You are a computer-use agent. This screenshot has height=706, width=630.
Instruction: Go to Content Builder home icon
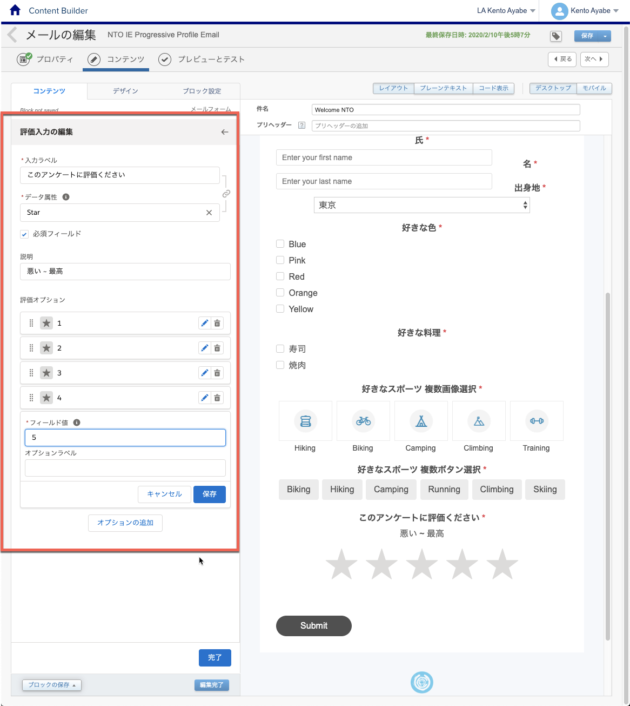15,10
